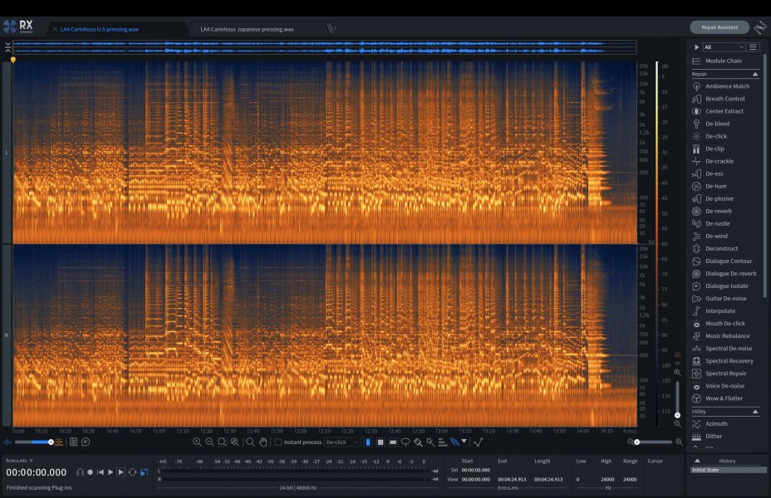Open the h:m:s.ms time format dropdown
The image size is (771, 498).
pos(20,461)
